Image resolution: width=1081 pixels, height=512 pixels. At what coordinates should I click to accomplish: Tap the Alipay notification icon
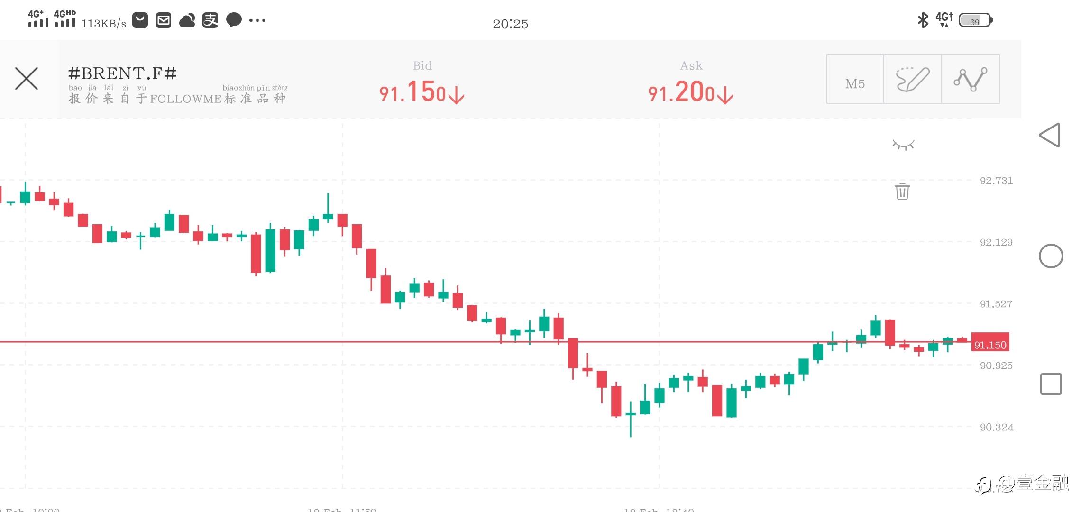(x=211, y=20)
